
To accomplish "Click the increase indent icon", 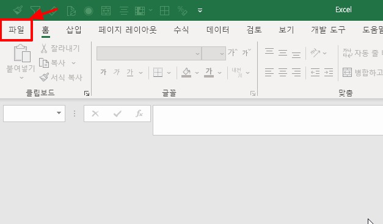I will [329, 73].
